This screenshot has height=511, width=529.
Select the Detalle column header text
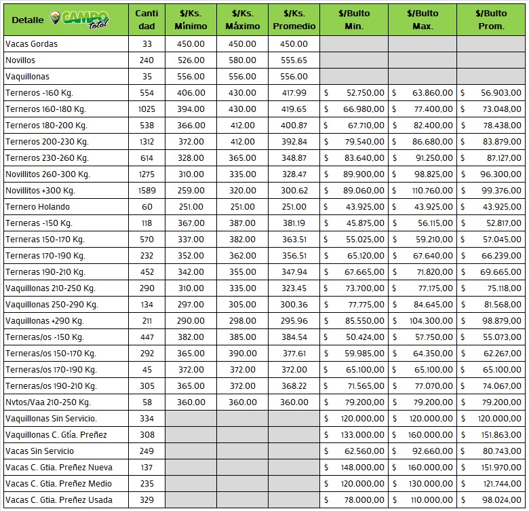tap(28, 20)
